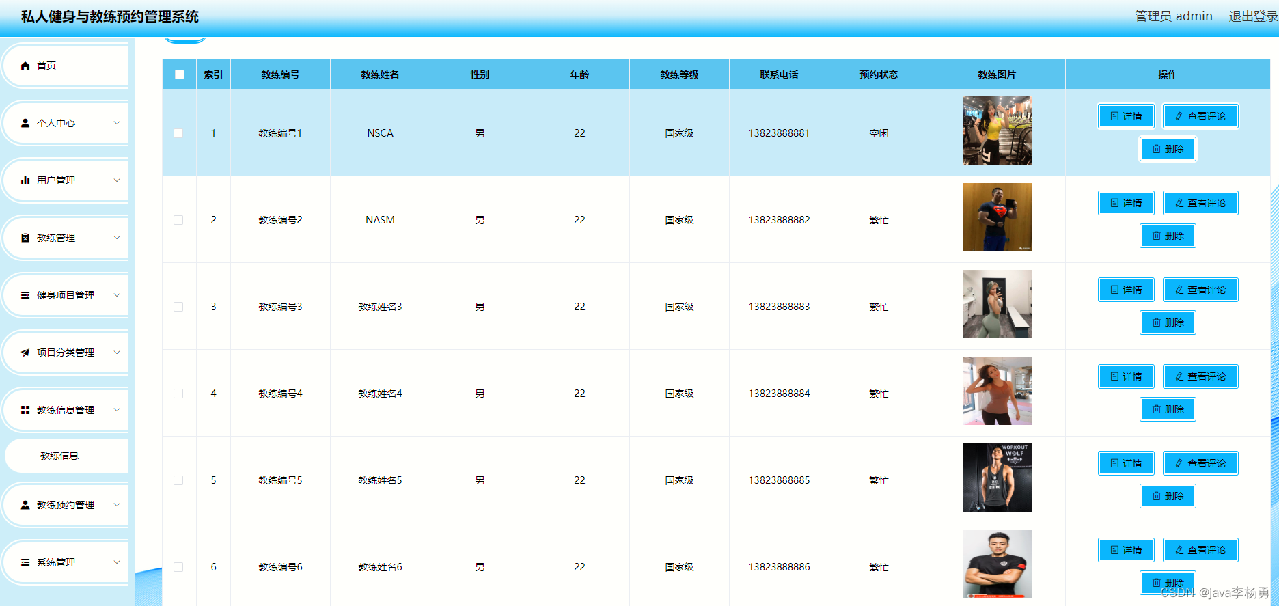Image resolution: width=1279 pixels, height=606 pixels.
Task: Select the header select-all checkbox
Action: click(180, 74)
